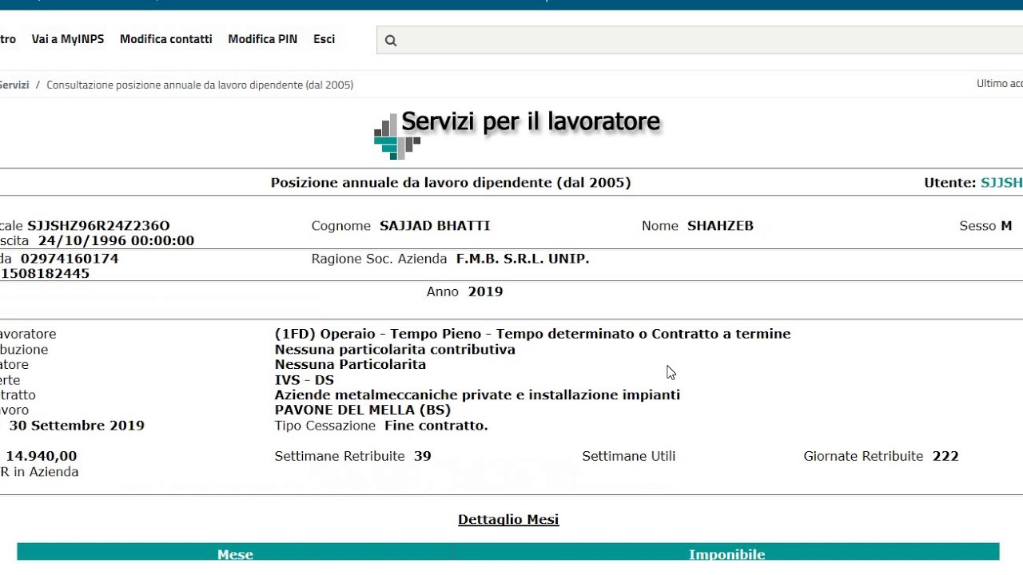The height and width of the screenshot is (575, 1023).
Task: Click Nessuna Particolarita text
Action: tap(350, 364)
